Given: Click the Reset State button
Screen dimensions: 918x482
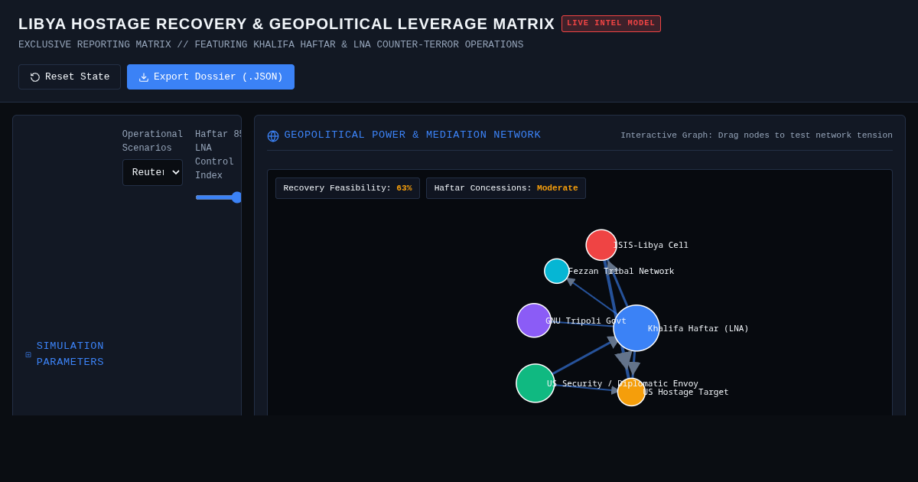Looking at the screenshot, I should 70,77.
